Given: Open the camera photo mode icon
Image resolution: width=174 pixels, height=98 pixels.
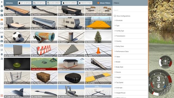Looking at the screenshot, I should 2,41.
